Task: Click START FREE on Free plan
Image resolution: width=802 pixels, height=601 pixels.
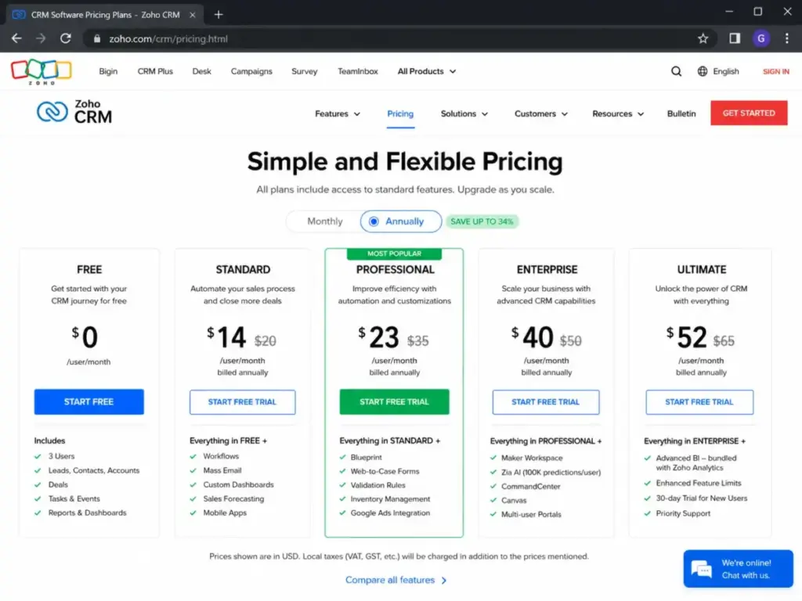Action: click(x=89, y=401)
